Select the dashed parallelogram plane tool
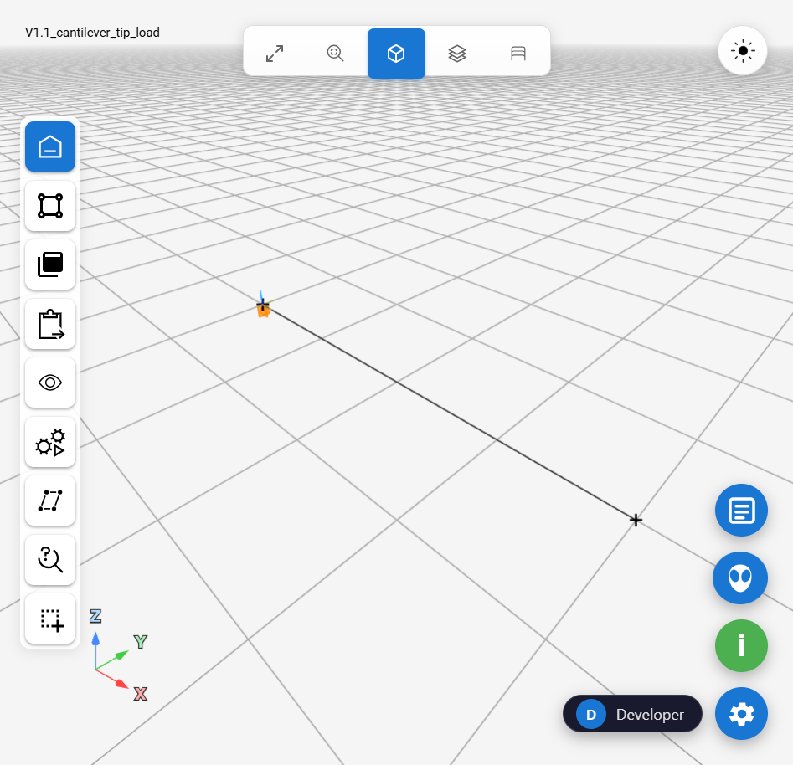Image resolution: width=793 pixels, height=765 pixels. pyautogui.click(x=50, y=501)
